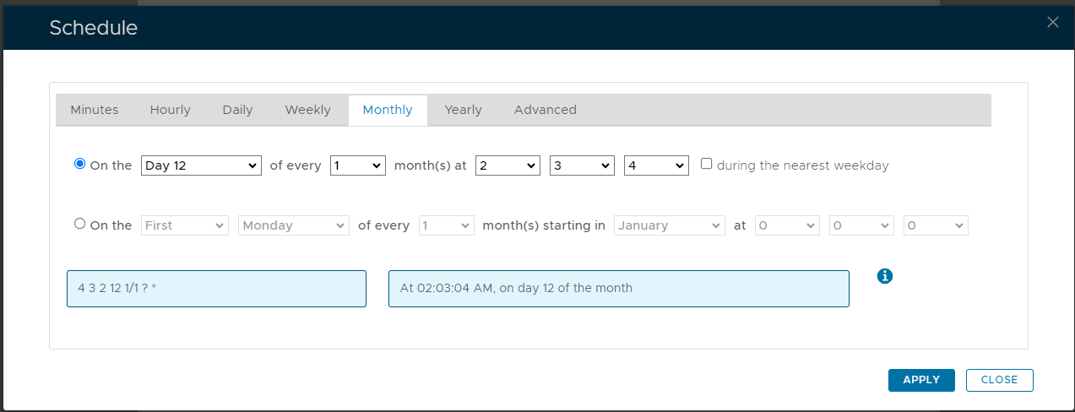Open the Advanced tab
Viewport: 1075px width, 412px height.
[546, 110]
